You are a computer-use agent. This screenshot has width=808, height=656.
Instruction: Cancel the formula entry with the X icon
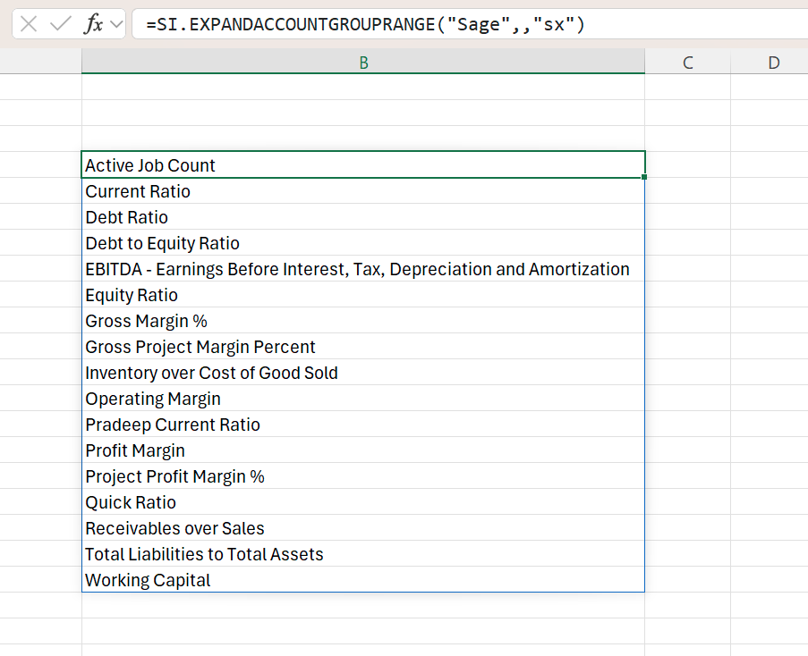pos(29,23)
